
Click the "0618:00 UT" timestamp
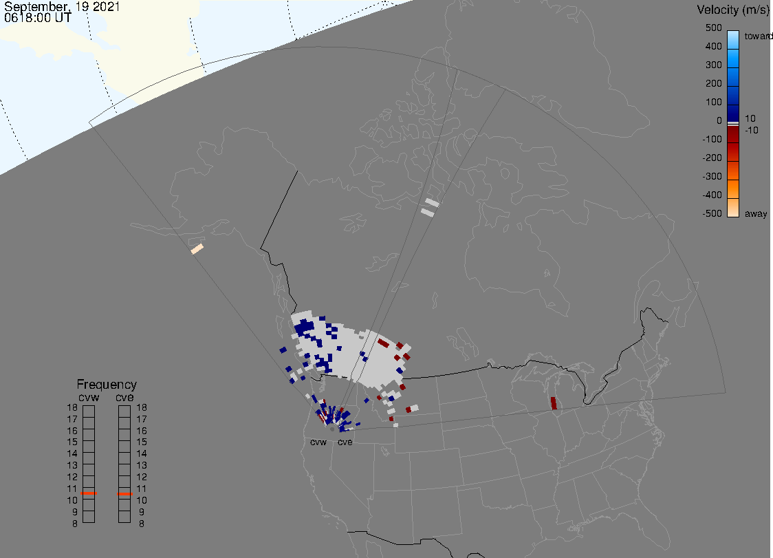(x=37, y=19)
